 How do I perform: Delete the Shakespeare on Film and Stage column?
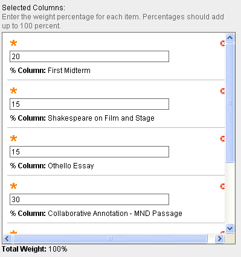pyautogui.click(x=222, y=91)
